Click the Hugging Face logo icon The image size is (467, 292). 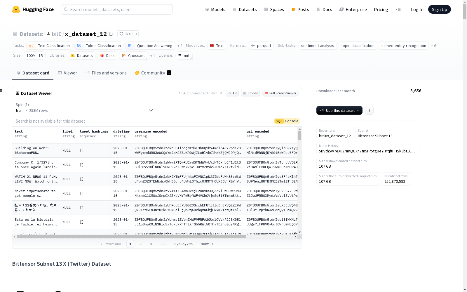[x=16, y=9]
